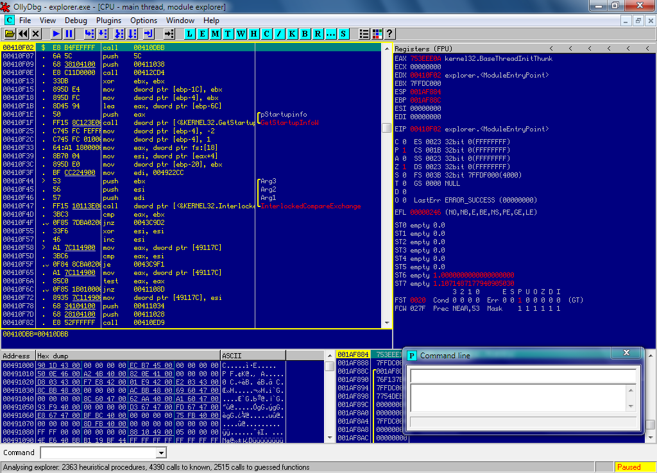Viewport: 657px width, 473px height.
Task: Open Call stack with K button
Action: coord(292,34)
